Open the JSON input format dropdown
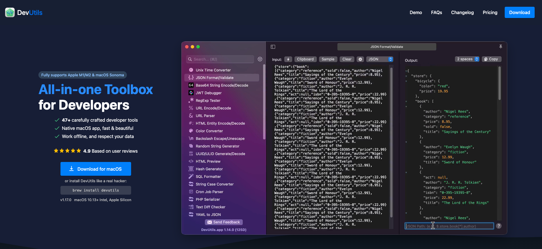 (x=380, y=59)
